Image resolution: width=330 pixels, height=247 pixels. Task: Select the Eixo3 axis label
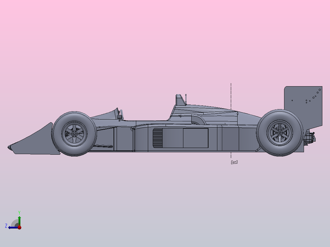[234, 162]
